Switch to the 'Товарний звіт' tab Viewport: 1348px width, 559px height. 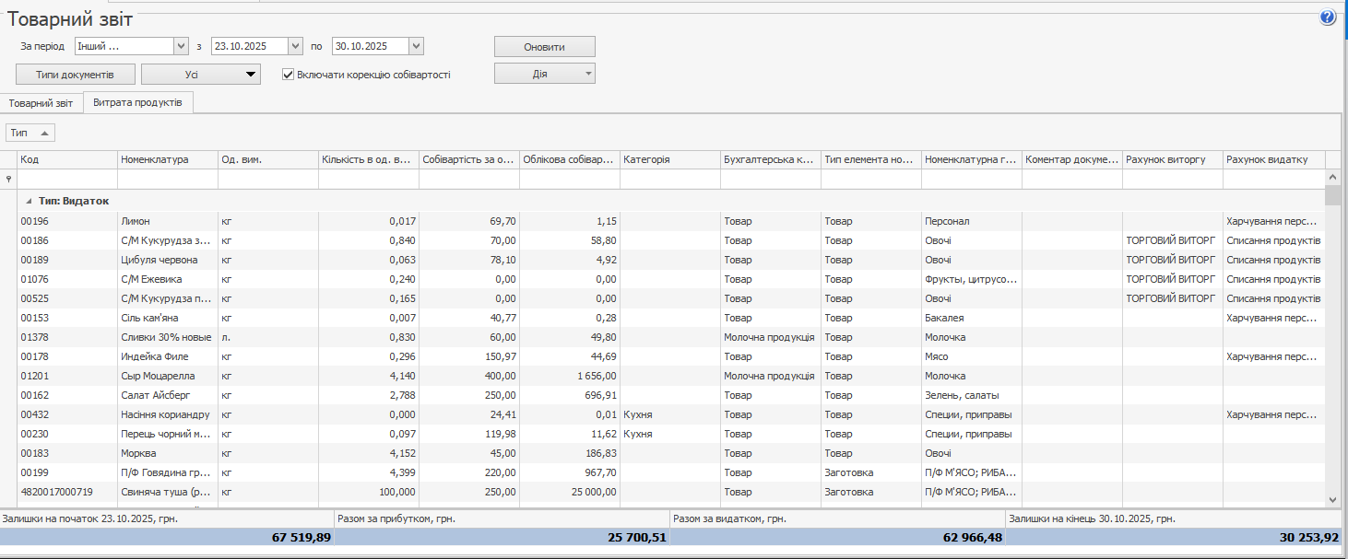pyautogui.click(x=41, y=103)
